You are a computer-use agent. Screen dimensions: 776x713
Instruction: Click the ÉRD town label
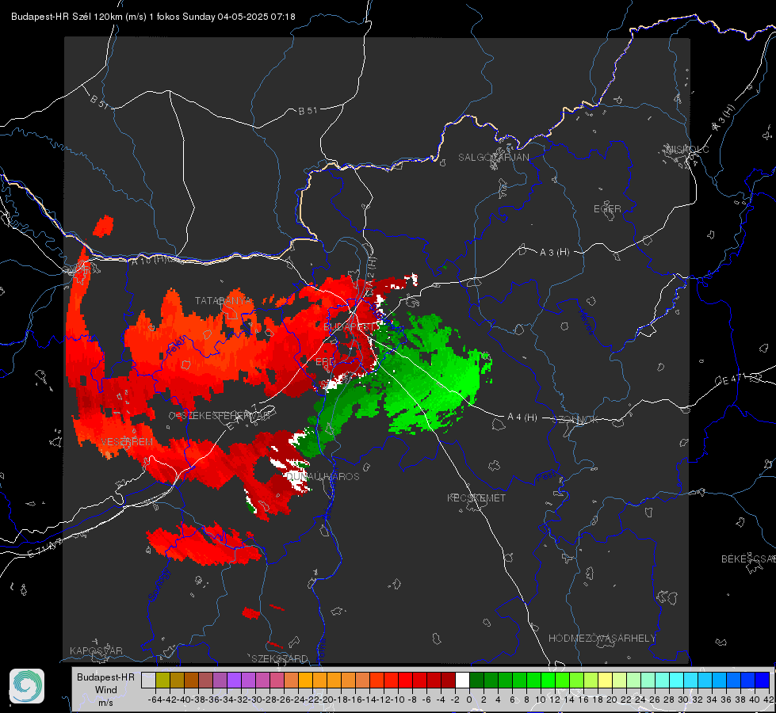coord(325,362)
